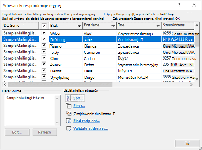This screenshot has height=150, width=202.
Task: Uncheck the checkbox for Cline row
Action: click(44, 58)
